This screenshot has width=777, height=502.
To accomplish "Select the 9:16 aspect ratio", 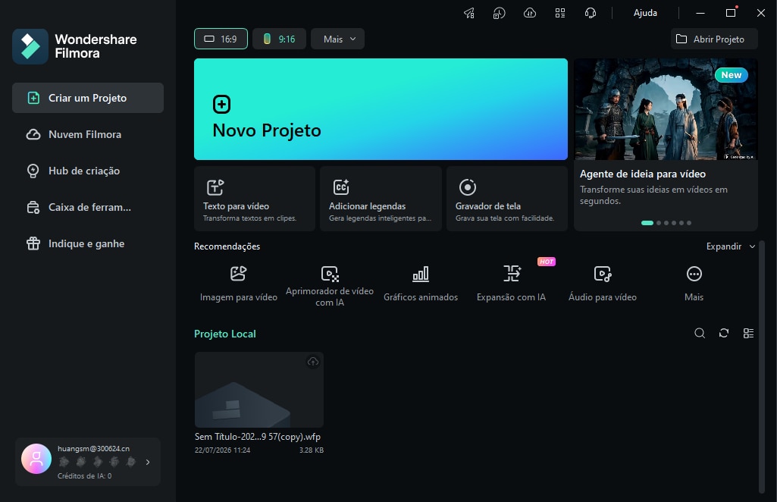I will [279, 39].
